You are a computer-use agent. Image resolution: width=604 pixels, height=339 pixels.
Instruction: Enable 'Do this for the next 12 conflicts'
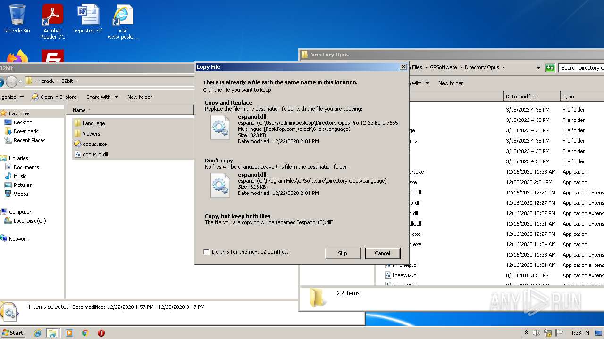coord(206,252)
